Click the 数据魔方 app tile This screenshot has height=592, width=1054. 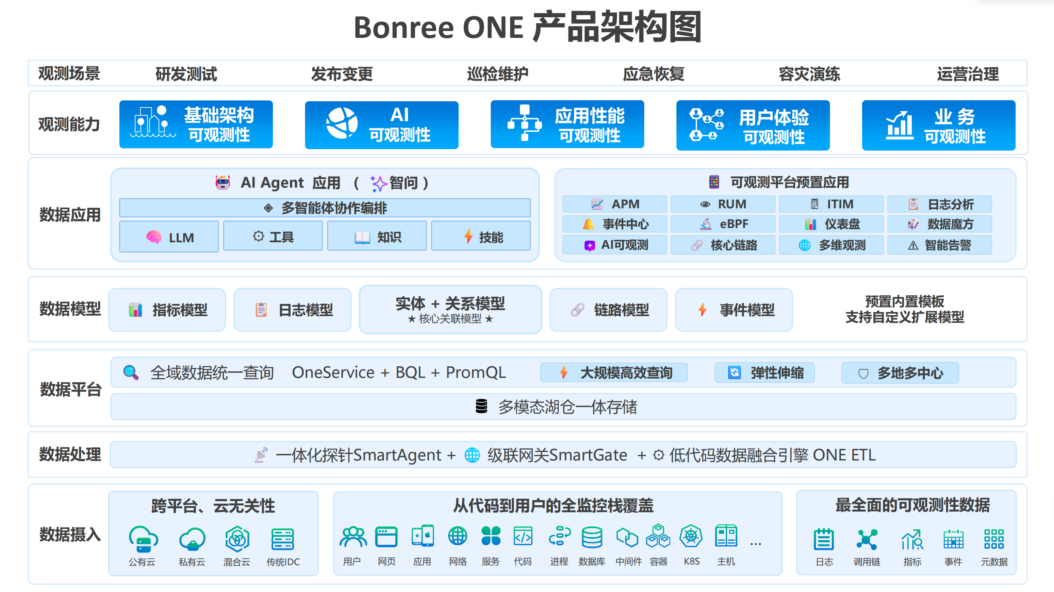940,224
